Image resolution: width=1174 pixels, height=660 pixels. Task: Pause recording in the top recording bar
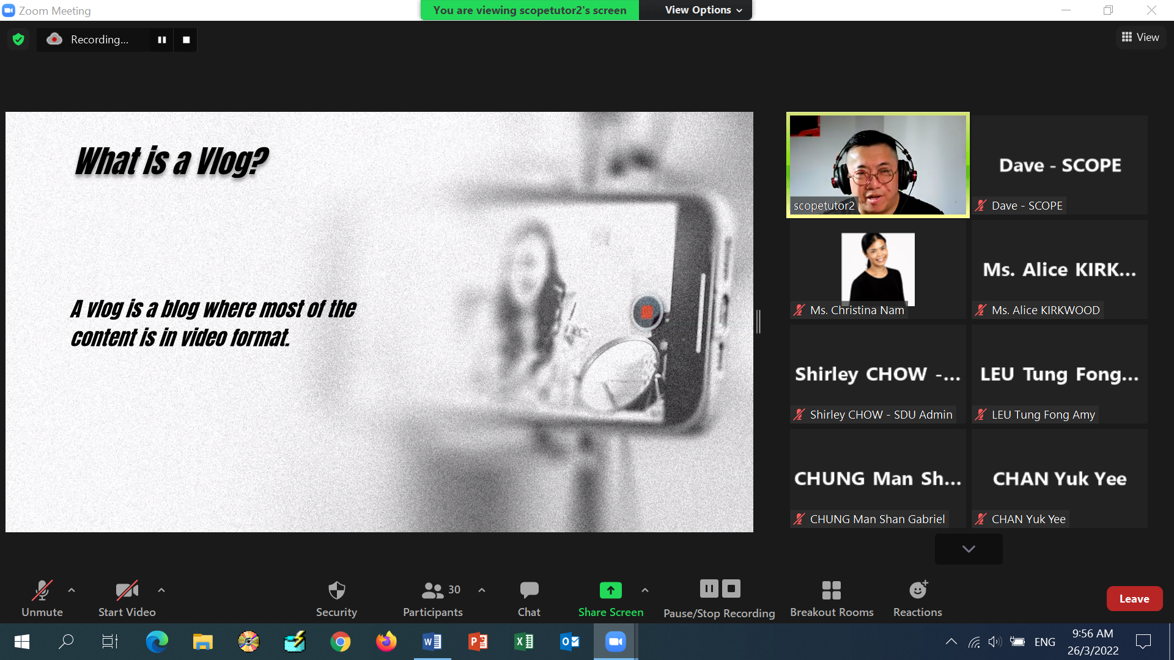click(x=162, y=40)
